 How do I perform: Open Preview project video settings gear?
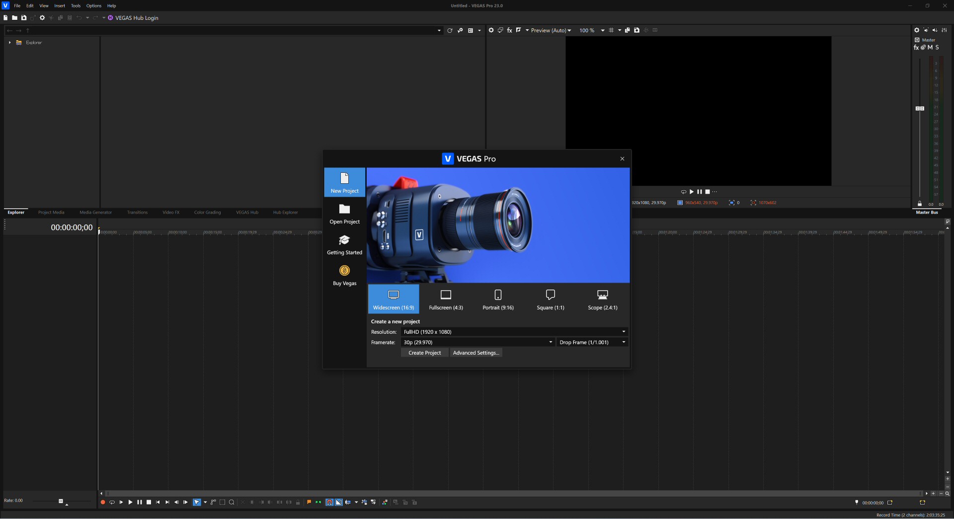tap(491, 30)
